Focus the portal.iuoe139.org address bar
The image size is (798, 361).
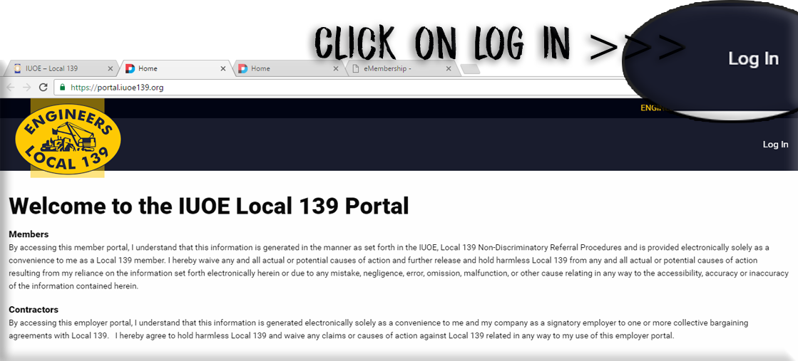285,87
